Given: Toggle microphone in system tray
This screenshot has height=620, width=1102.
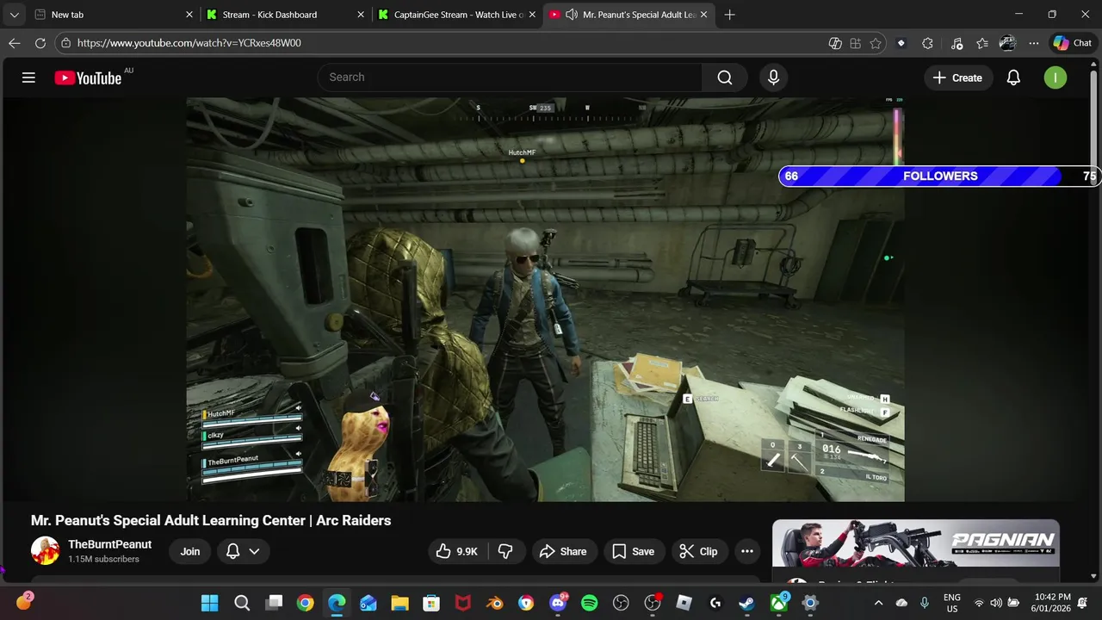Looking at the screenshot, I should [925, 604].
